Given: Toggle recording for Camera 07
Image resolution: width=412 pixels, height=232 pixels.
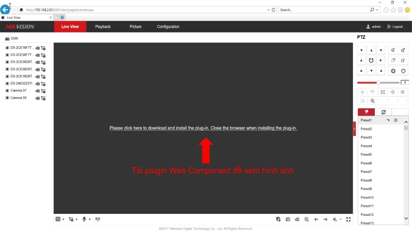Looking at the screenshot, I should click(x=38, y=91).
